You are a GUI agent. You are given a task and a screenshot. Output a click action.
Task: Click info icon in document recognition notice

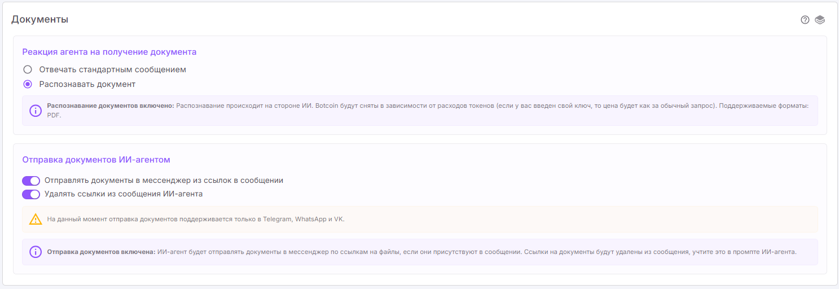36,111
